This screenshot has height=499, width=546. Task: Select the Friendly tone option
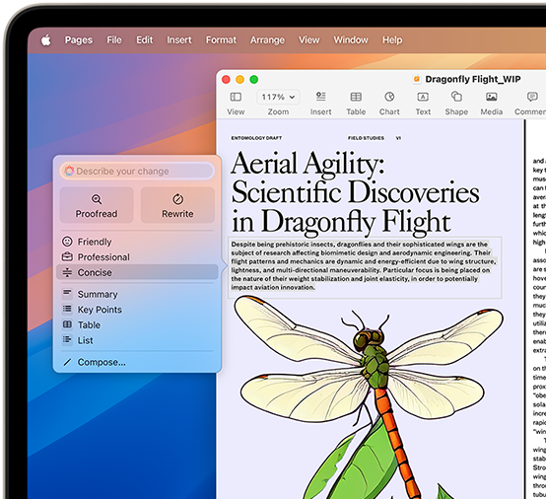(137, 242)
